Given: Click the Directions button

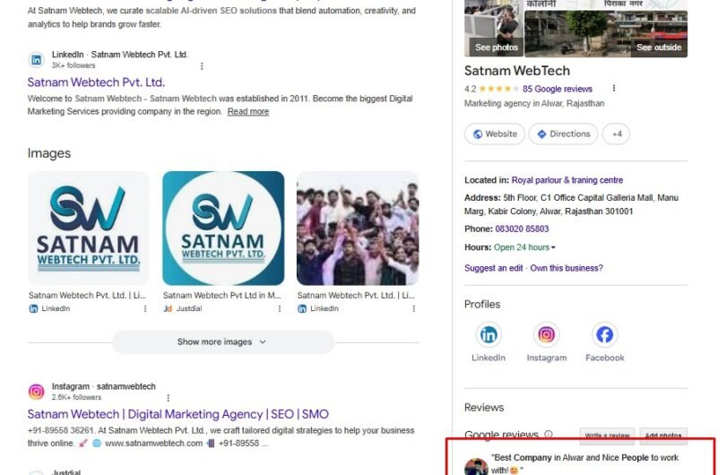Looking at the screenshot, I should click(563, 134).
